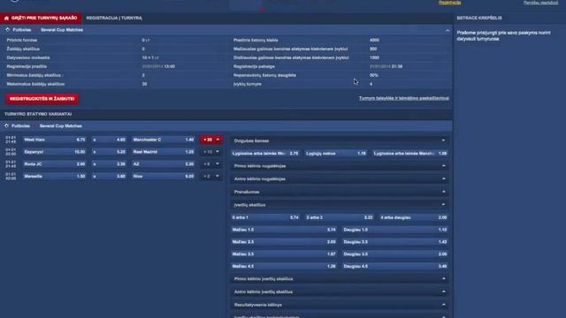Open the Registracija į turnyrą tab

pyautogui.click(x=114, y=18)
